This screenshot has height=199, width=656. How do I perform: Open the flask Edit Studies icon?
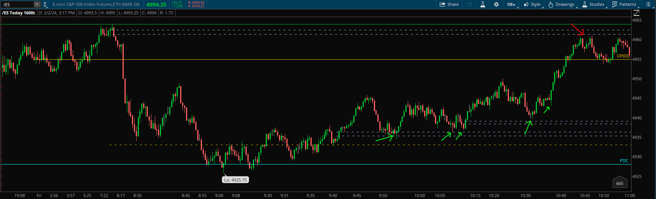482,4
